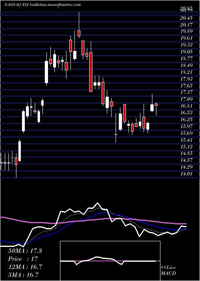Click the 15.13 price axis label
Image resolution: width=200 pixels, height=281 pixels.
click(x=186, y=147)
